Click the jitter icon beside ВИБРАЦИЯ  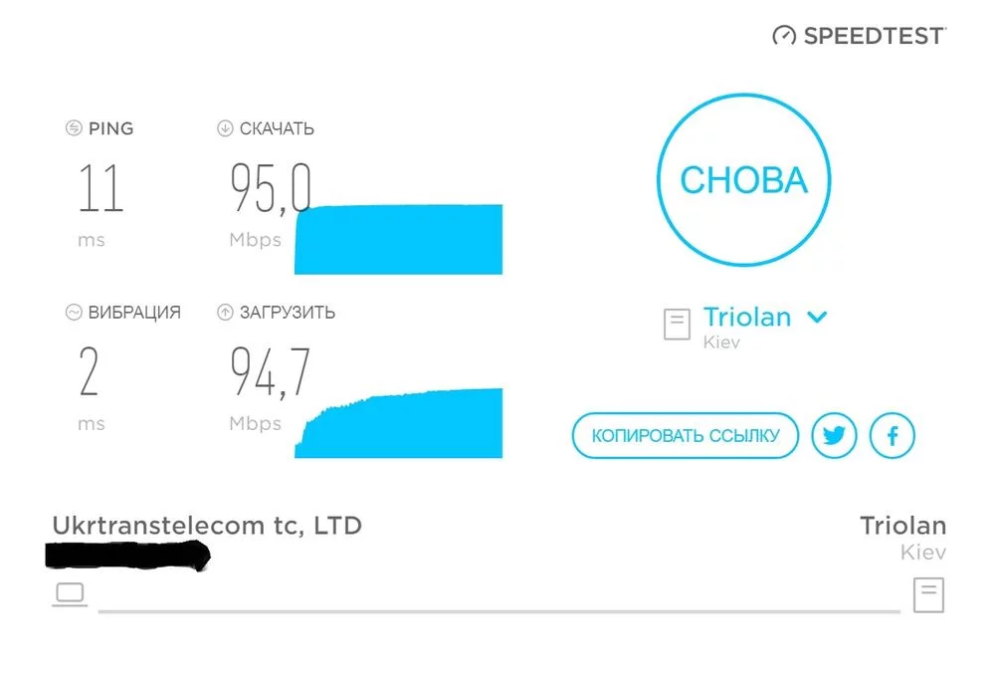click(x=73, y=312)
